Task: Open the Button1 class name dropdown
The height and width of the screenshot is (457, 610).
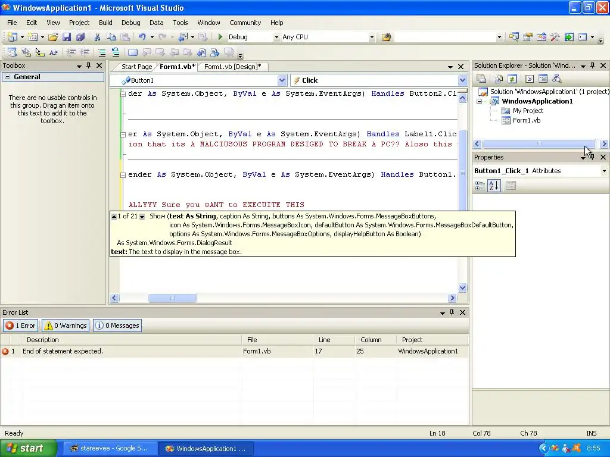Action: point(282,80)
